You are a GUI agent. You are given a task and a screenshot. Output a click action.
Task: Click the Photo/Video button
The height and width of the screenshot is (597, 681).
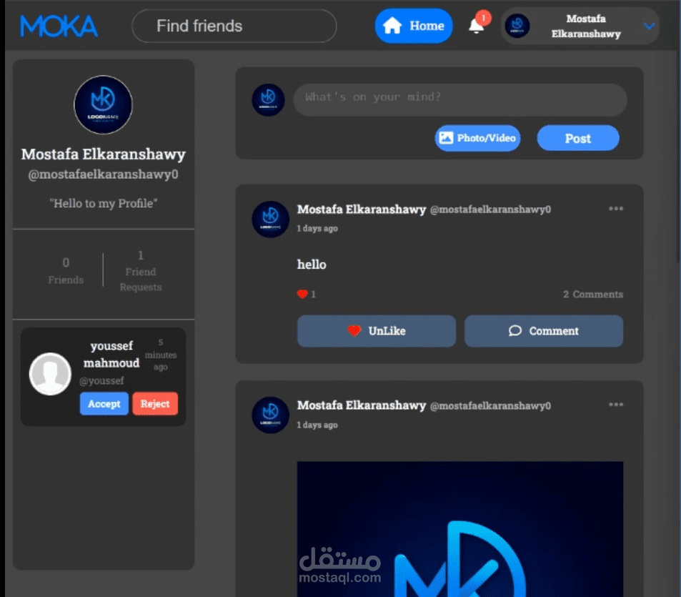(478, 138)
